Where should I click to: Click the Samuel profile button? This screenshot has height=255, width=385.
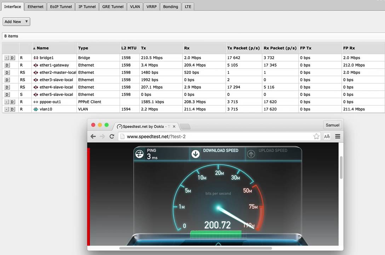[333, 125]
